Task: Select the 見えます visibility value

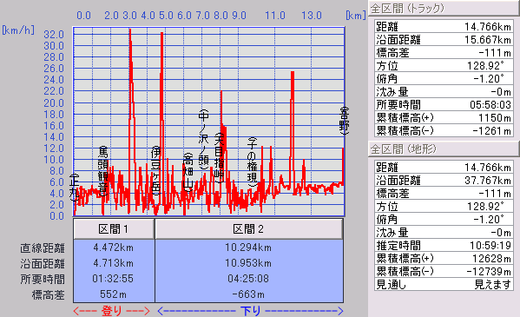Action: [493, 285]
